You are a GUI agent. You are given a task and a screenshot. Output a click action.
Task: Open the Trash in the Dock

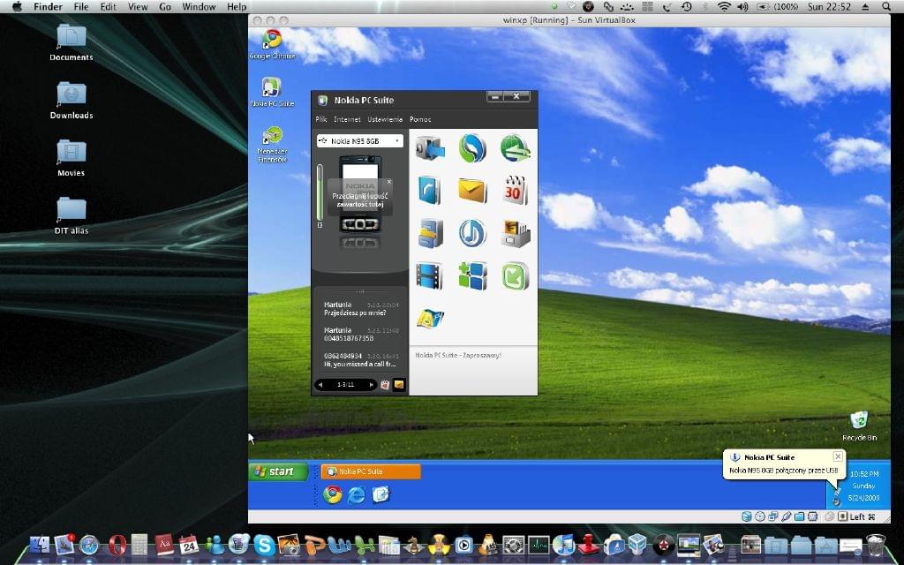[875, 544]
